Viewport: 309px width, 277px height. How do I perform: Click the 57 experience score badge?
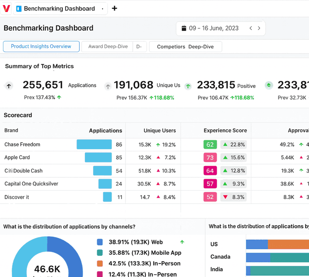210,184
